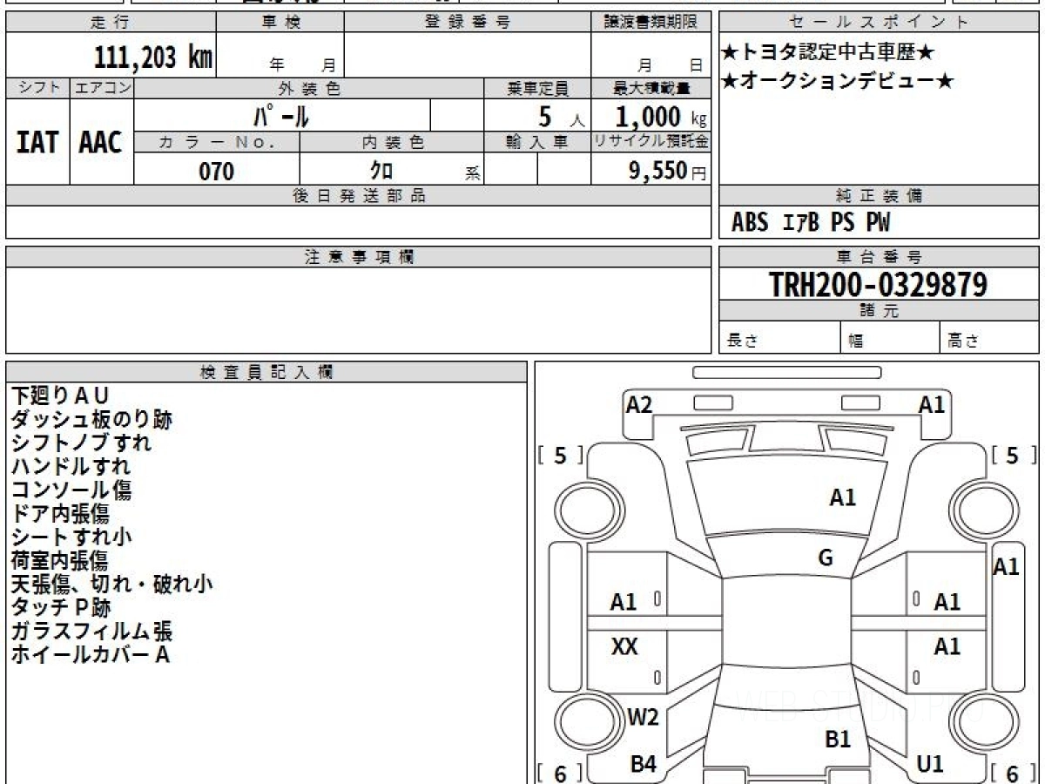Click the color number 070

[216, 171]
